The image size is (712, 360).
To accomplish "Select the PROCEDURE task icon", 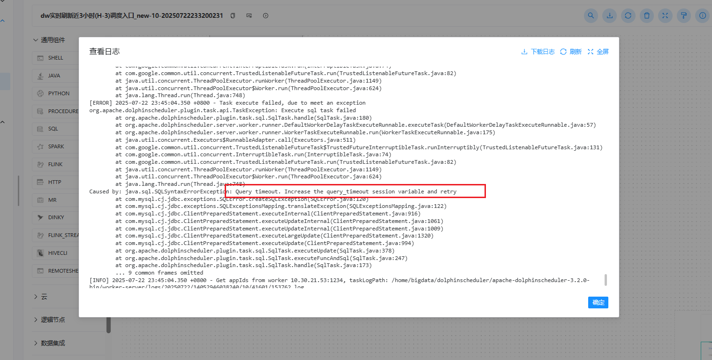I will (40, 111).
